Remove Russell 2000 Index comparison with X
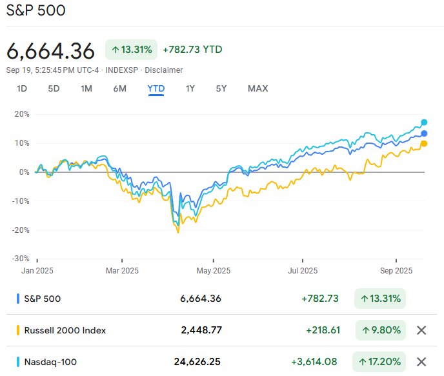 [x=421, y=330]
